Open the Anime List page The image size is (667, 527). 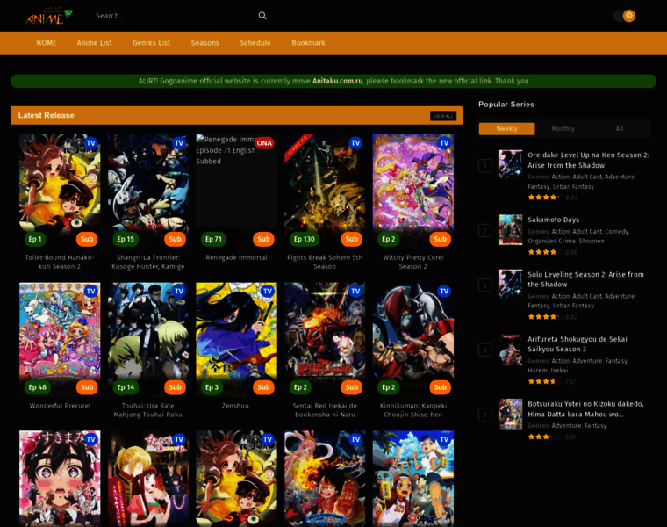(x=95, y=43)
